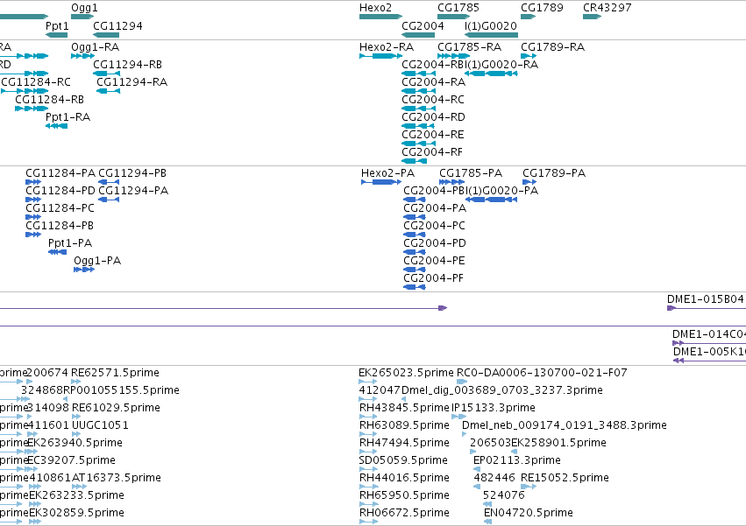This screenshot has width=746, height=526.
Task: Click the EK302859.5prime EST label
Action: click(76, 513)
